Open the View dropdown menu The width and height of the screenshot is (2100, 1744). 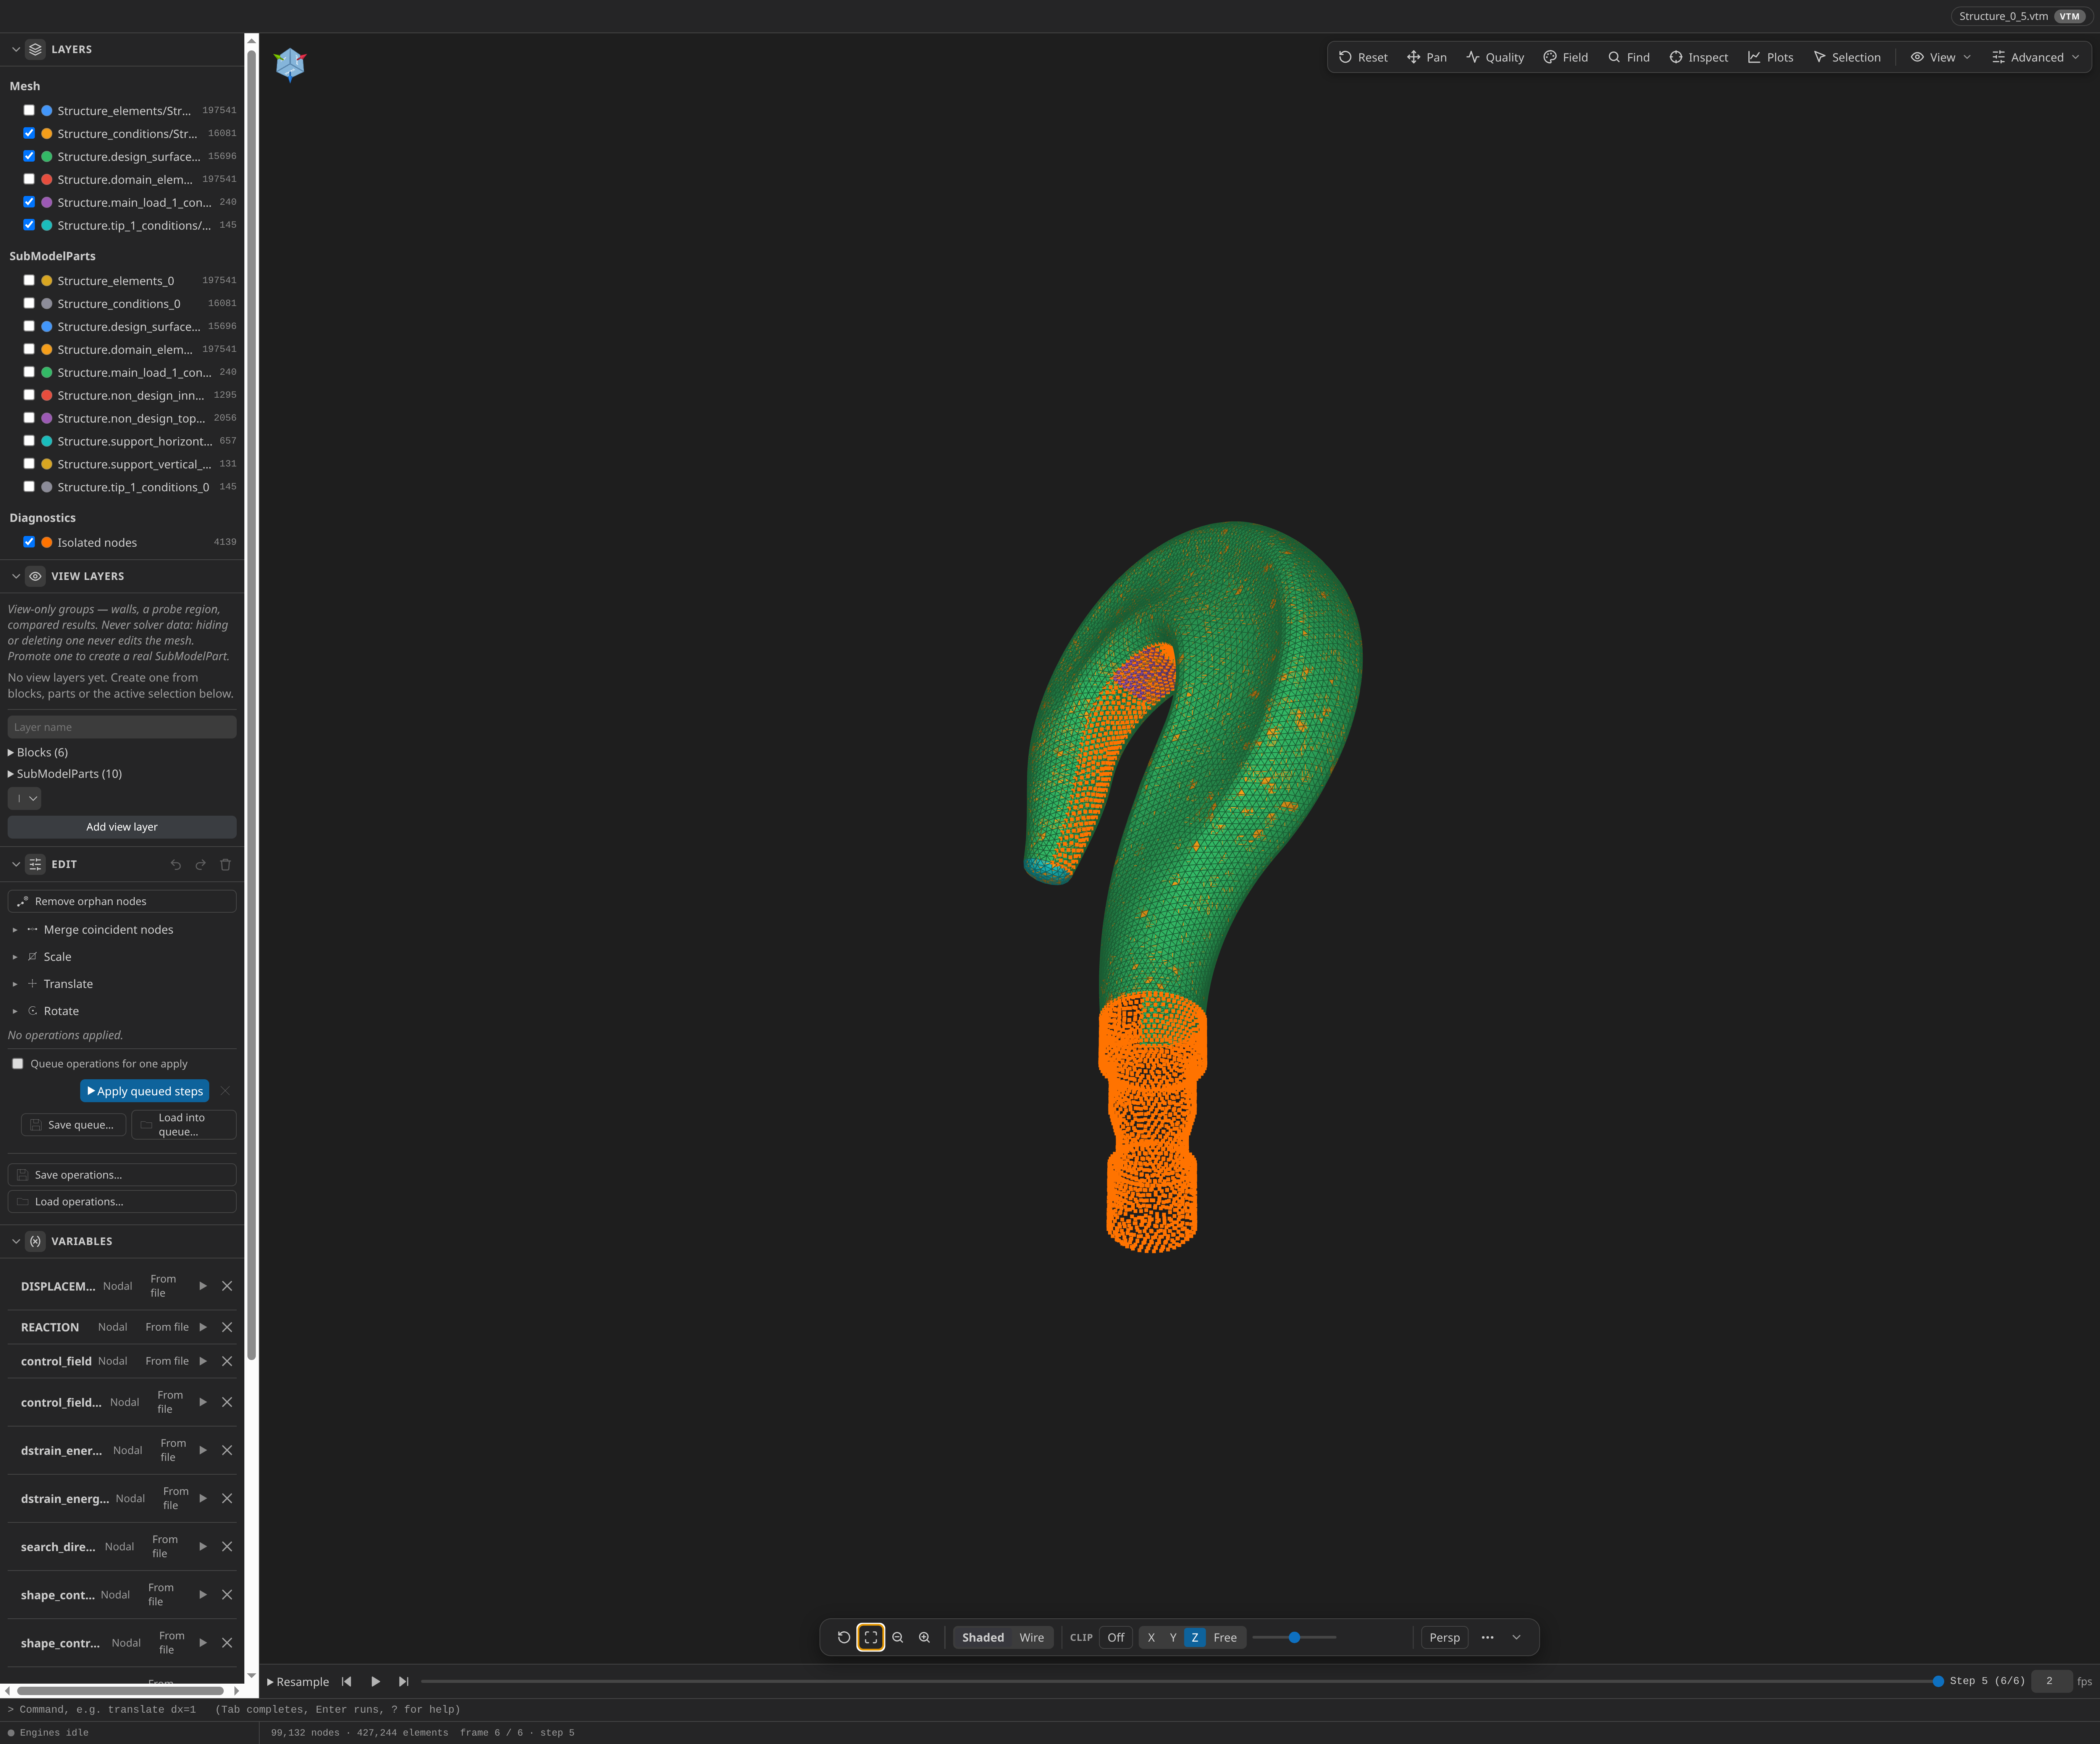[x=1941, y=57]
